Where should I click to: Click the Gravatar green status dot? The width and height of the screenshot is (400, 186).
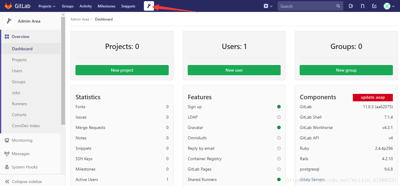click(279, 127)
